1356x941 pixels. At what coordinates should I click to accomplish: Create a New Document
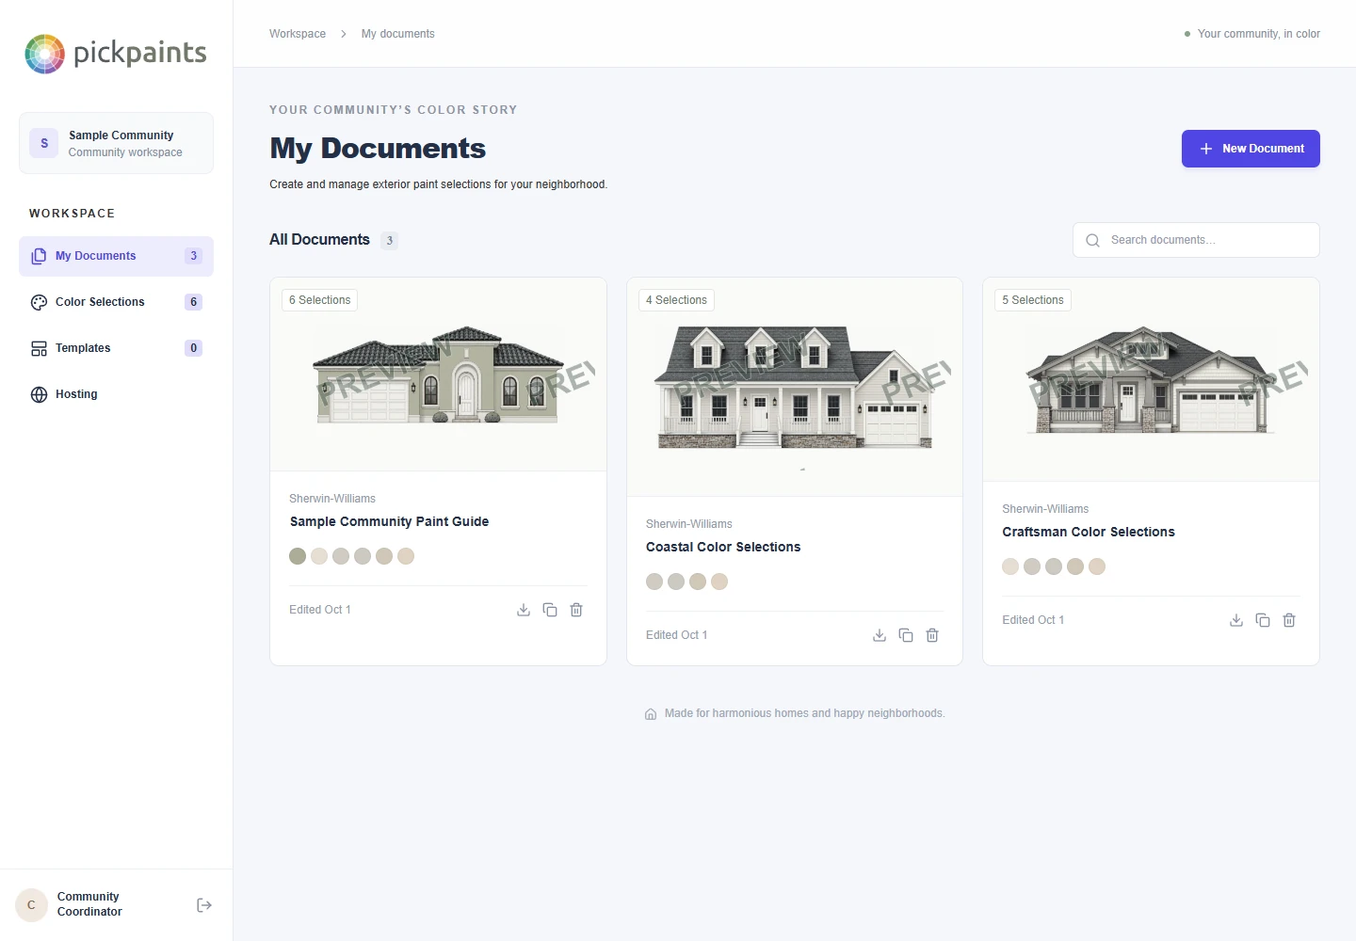[1251, 149]
